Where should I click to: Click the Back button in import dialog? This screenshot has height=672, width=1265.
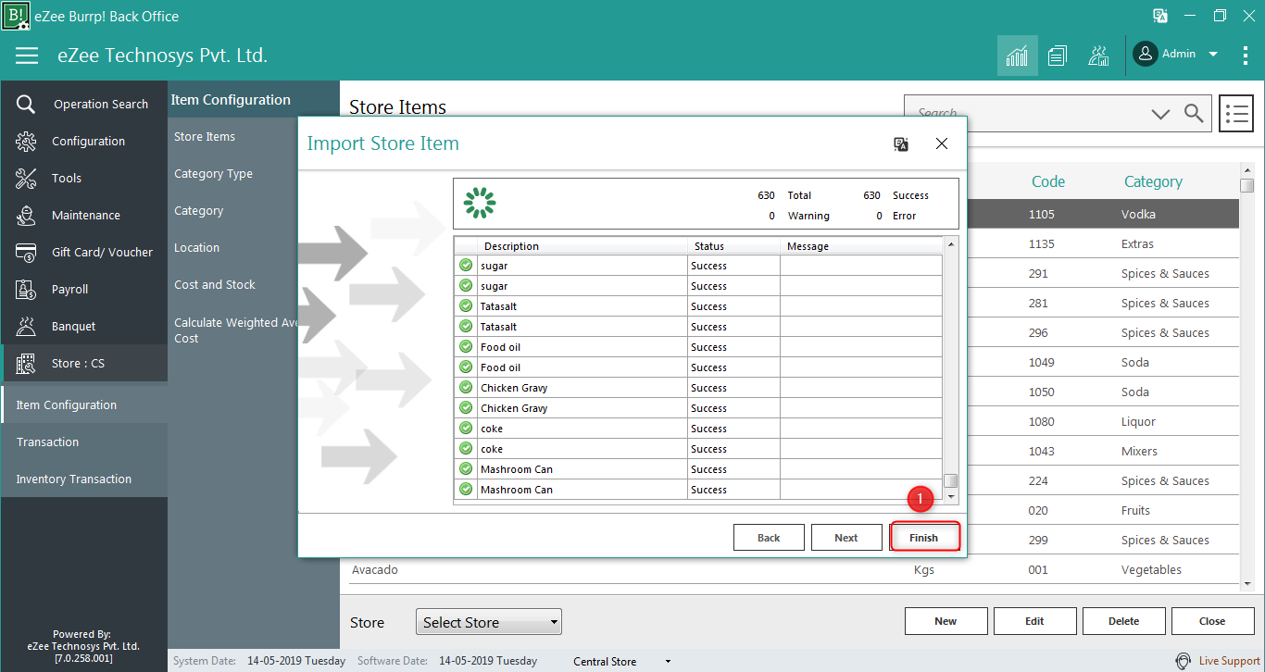[x=769, y=538]
